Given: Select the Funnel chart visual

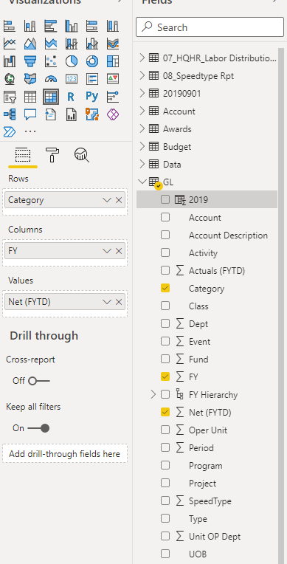Looking at the screenshot, I should pos(30,61).
